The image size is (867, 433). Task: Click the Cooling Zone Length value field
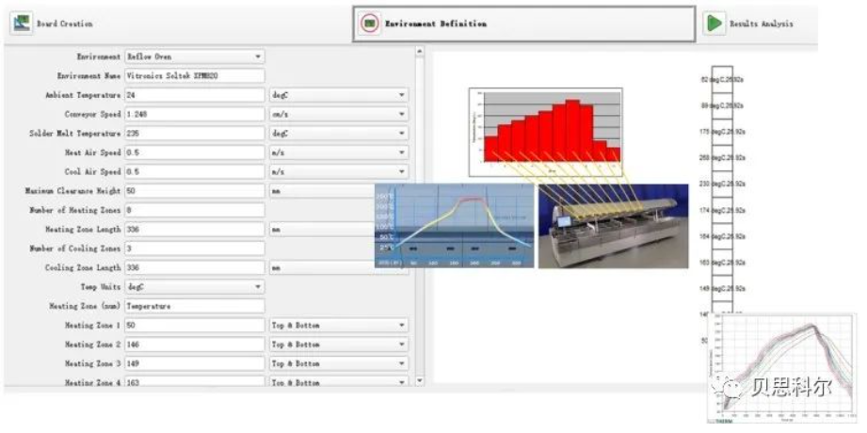tap(195, 267)
